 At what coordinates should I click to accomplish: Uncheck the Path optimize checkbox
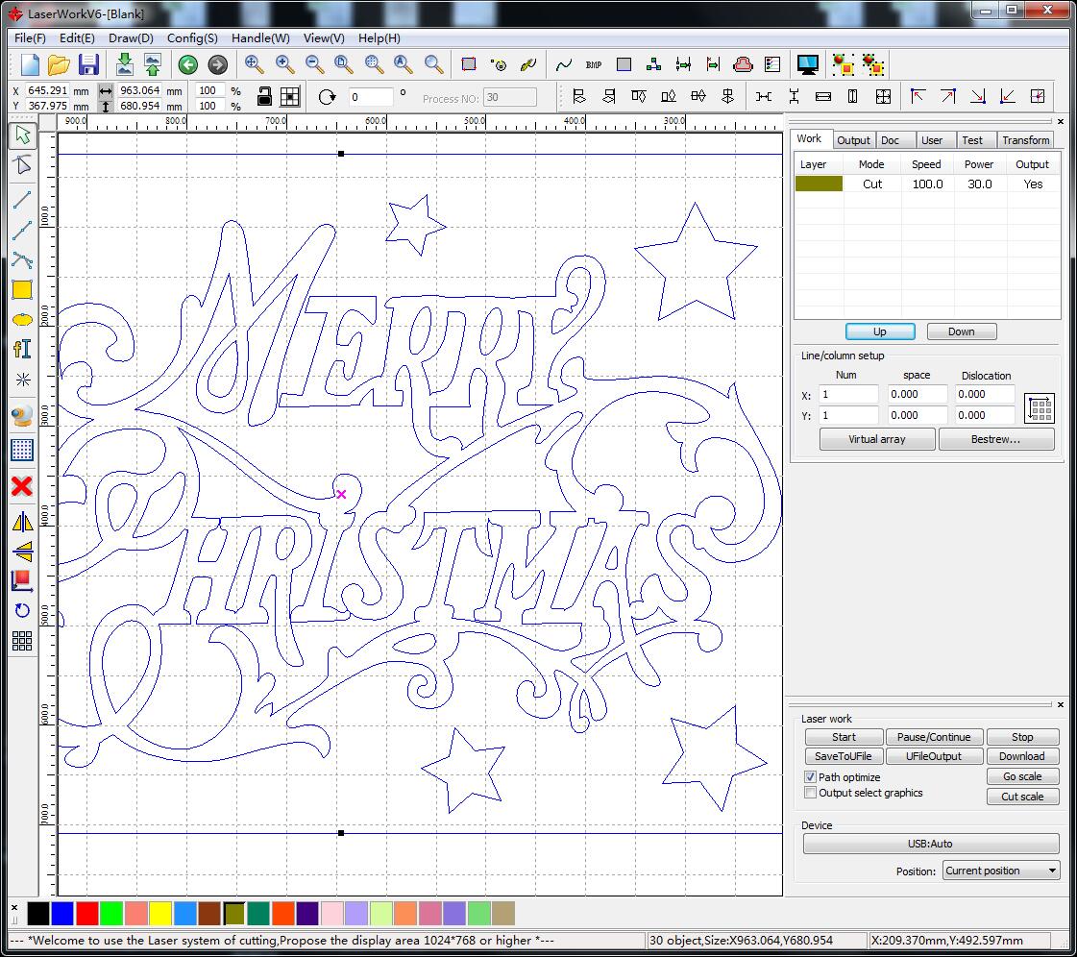point(811,776)
